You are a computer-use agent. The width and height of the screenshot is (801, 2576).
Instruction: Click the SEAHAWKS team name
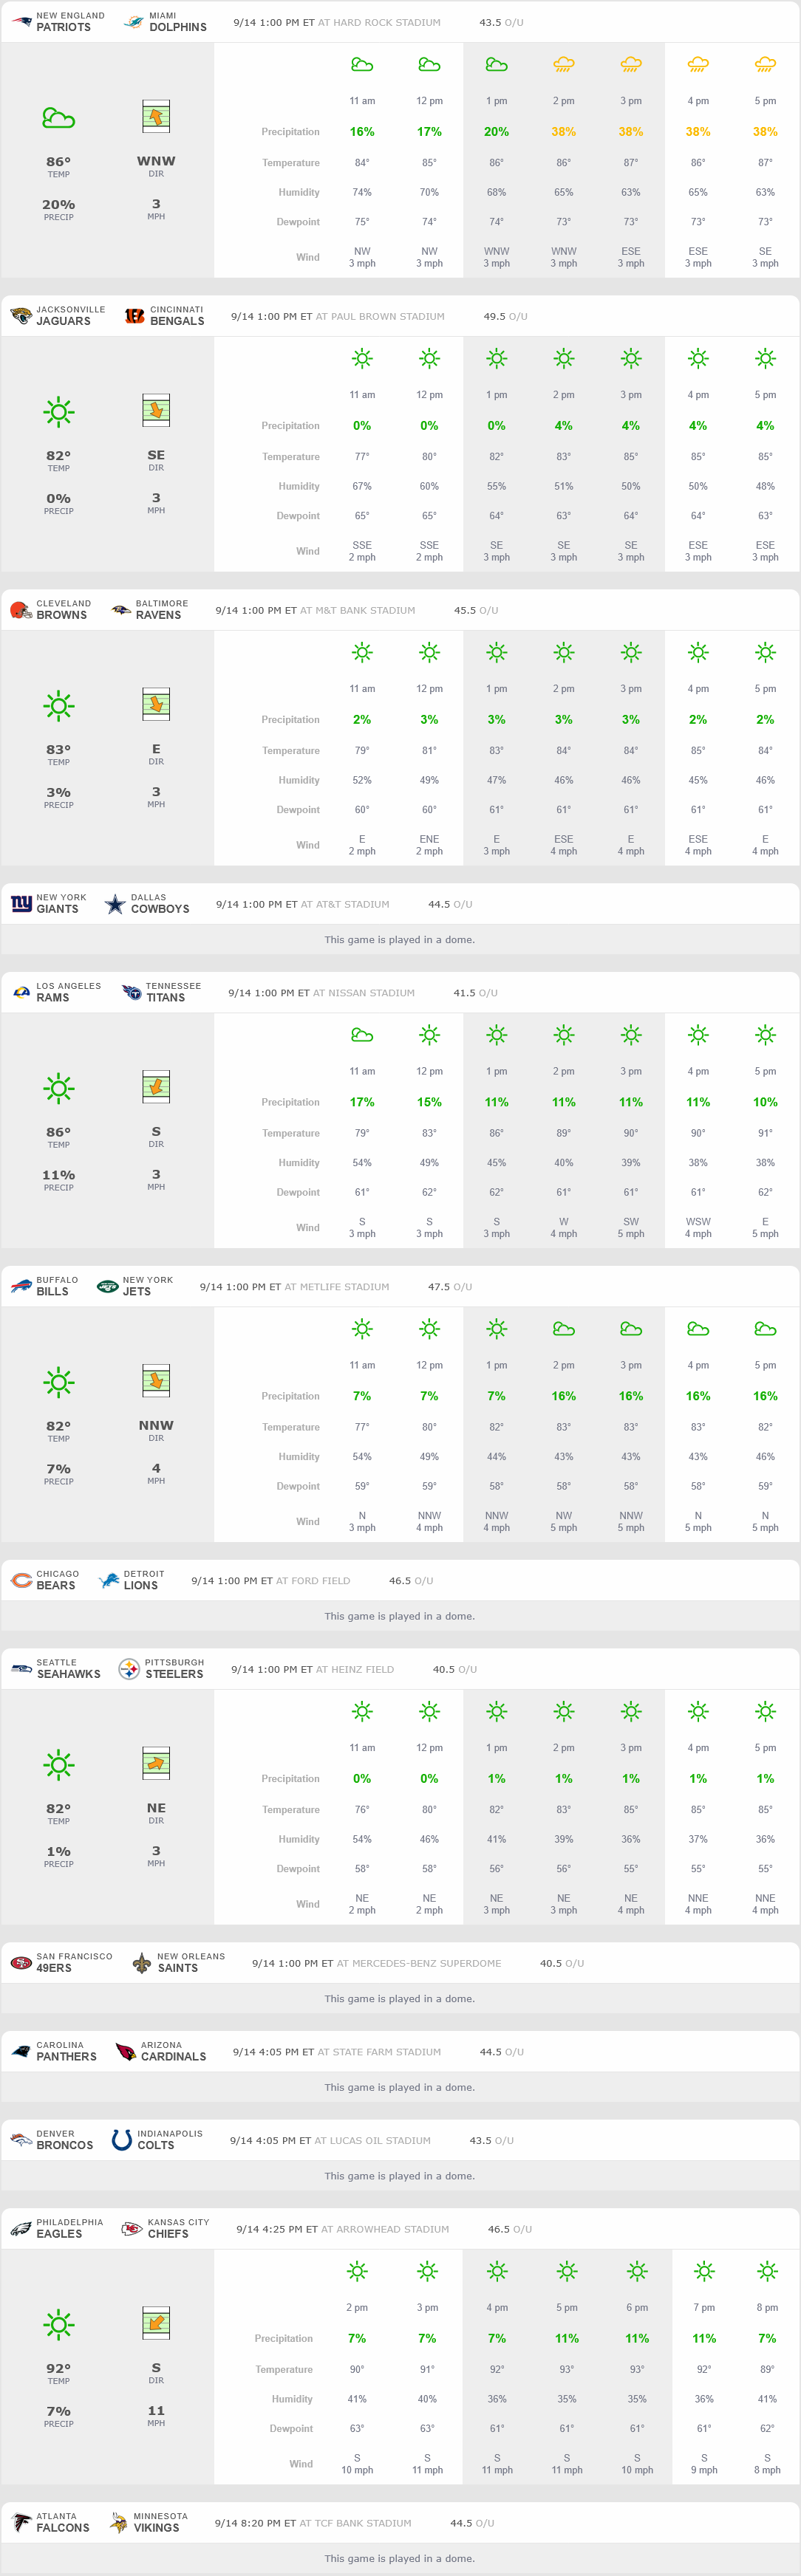pos(68,1675)
